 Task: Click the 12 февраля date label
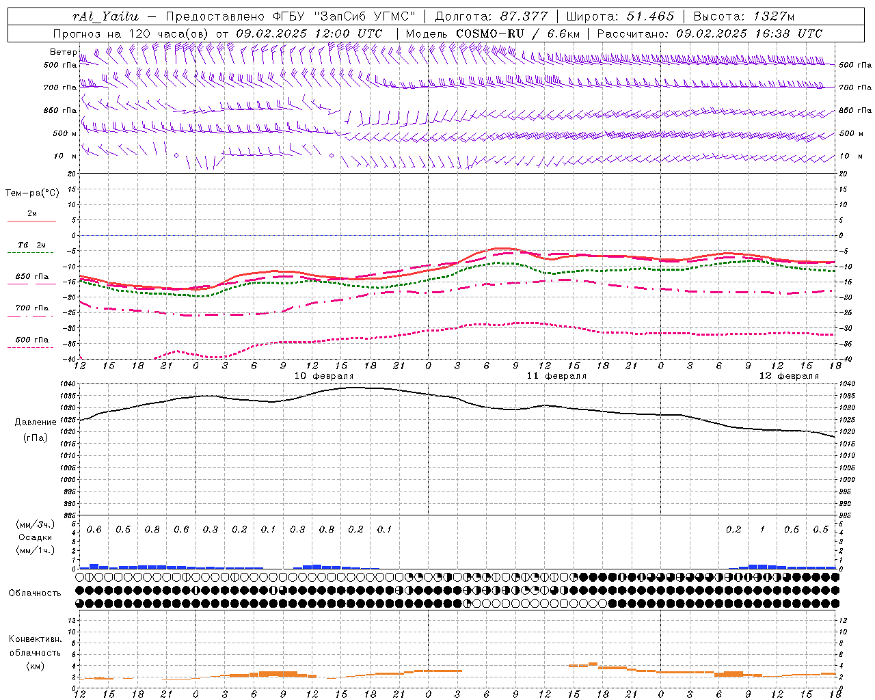pyautogui.click(x=789, y=376)
